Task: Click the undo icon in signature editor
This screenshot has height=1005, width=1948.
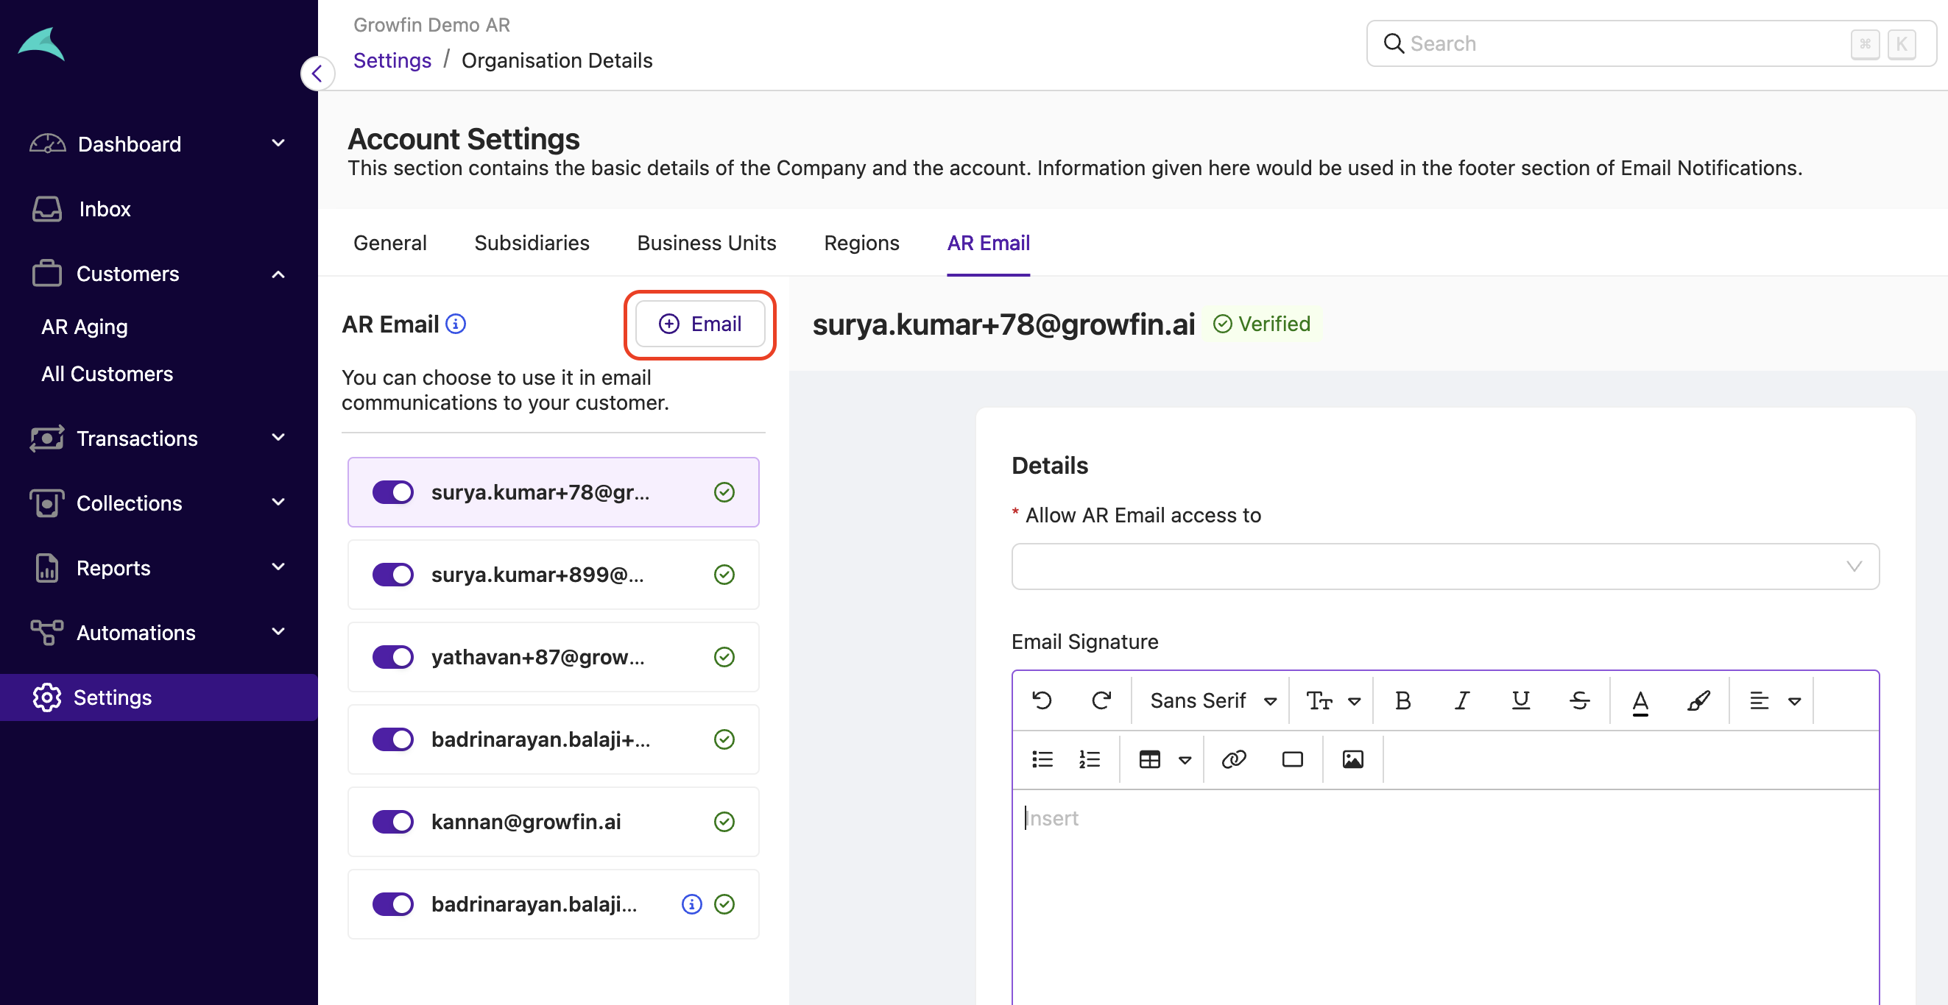Action: [1042, 700]
